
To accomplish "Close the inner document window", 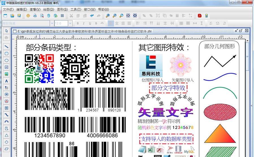I will pyautogui.click(x=247, y=30).
